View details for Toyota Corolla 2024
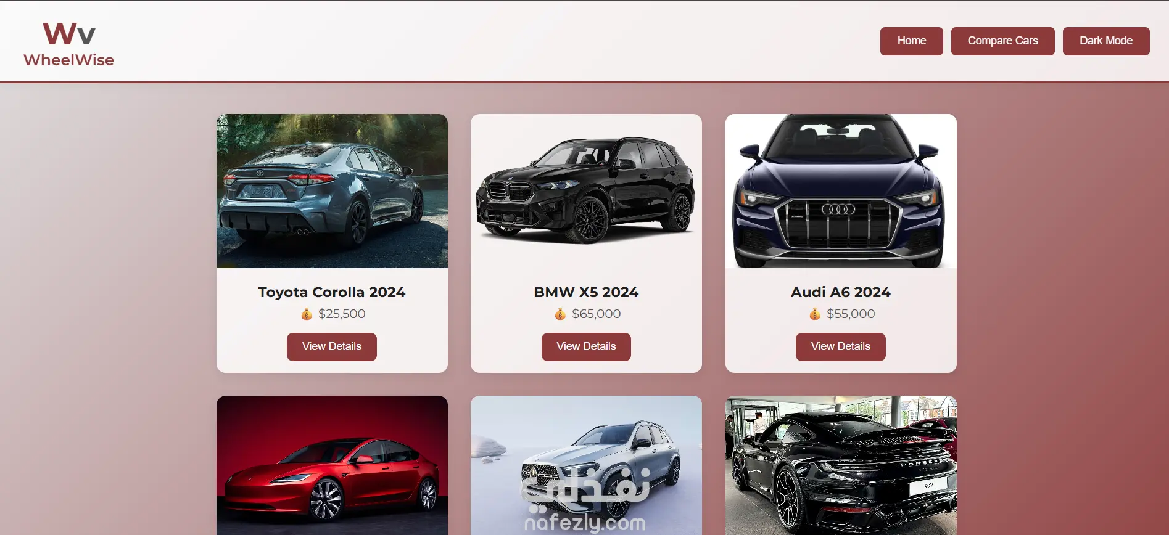Screen dimensions: 1169x535 click(332, 347)
